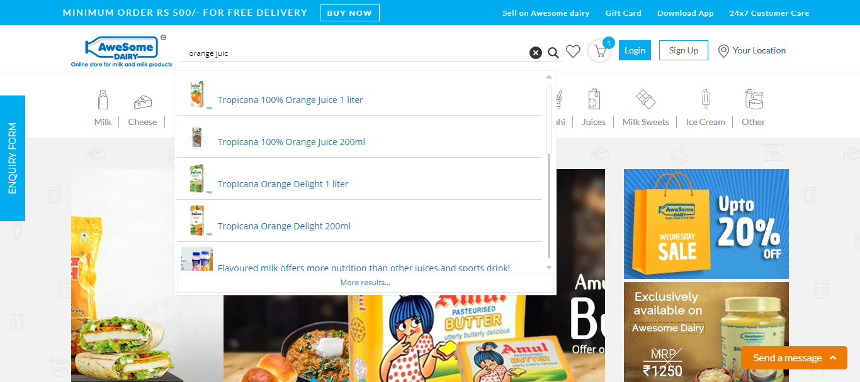
Task: Open the wishlist heart icon
Action: click(x=573, y=52)
